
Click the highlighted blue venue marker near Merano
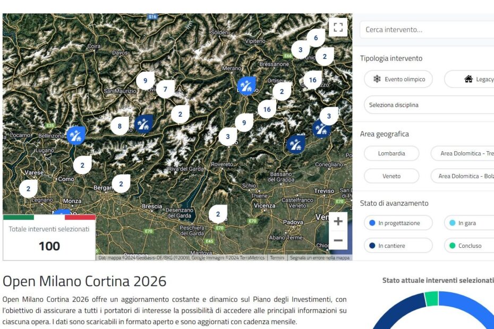pos(245,84)
